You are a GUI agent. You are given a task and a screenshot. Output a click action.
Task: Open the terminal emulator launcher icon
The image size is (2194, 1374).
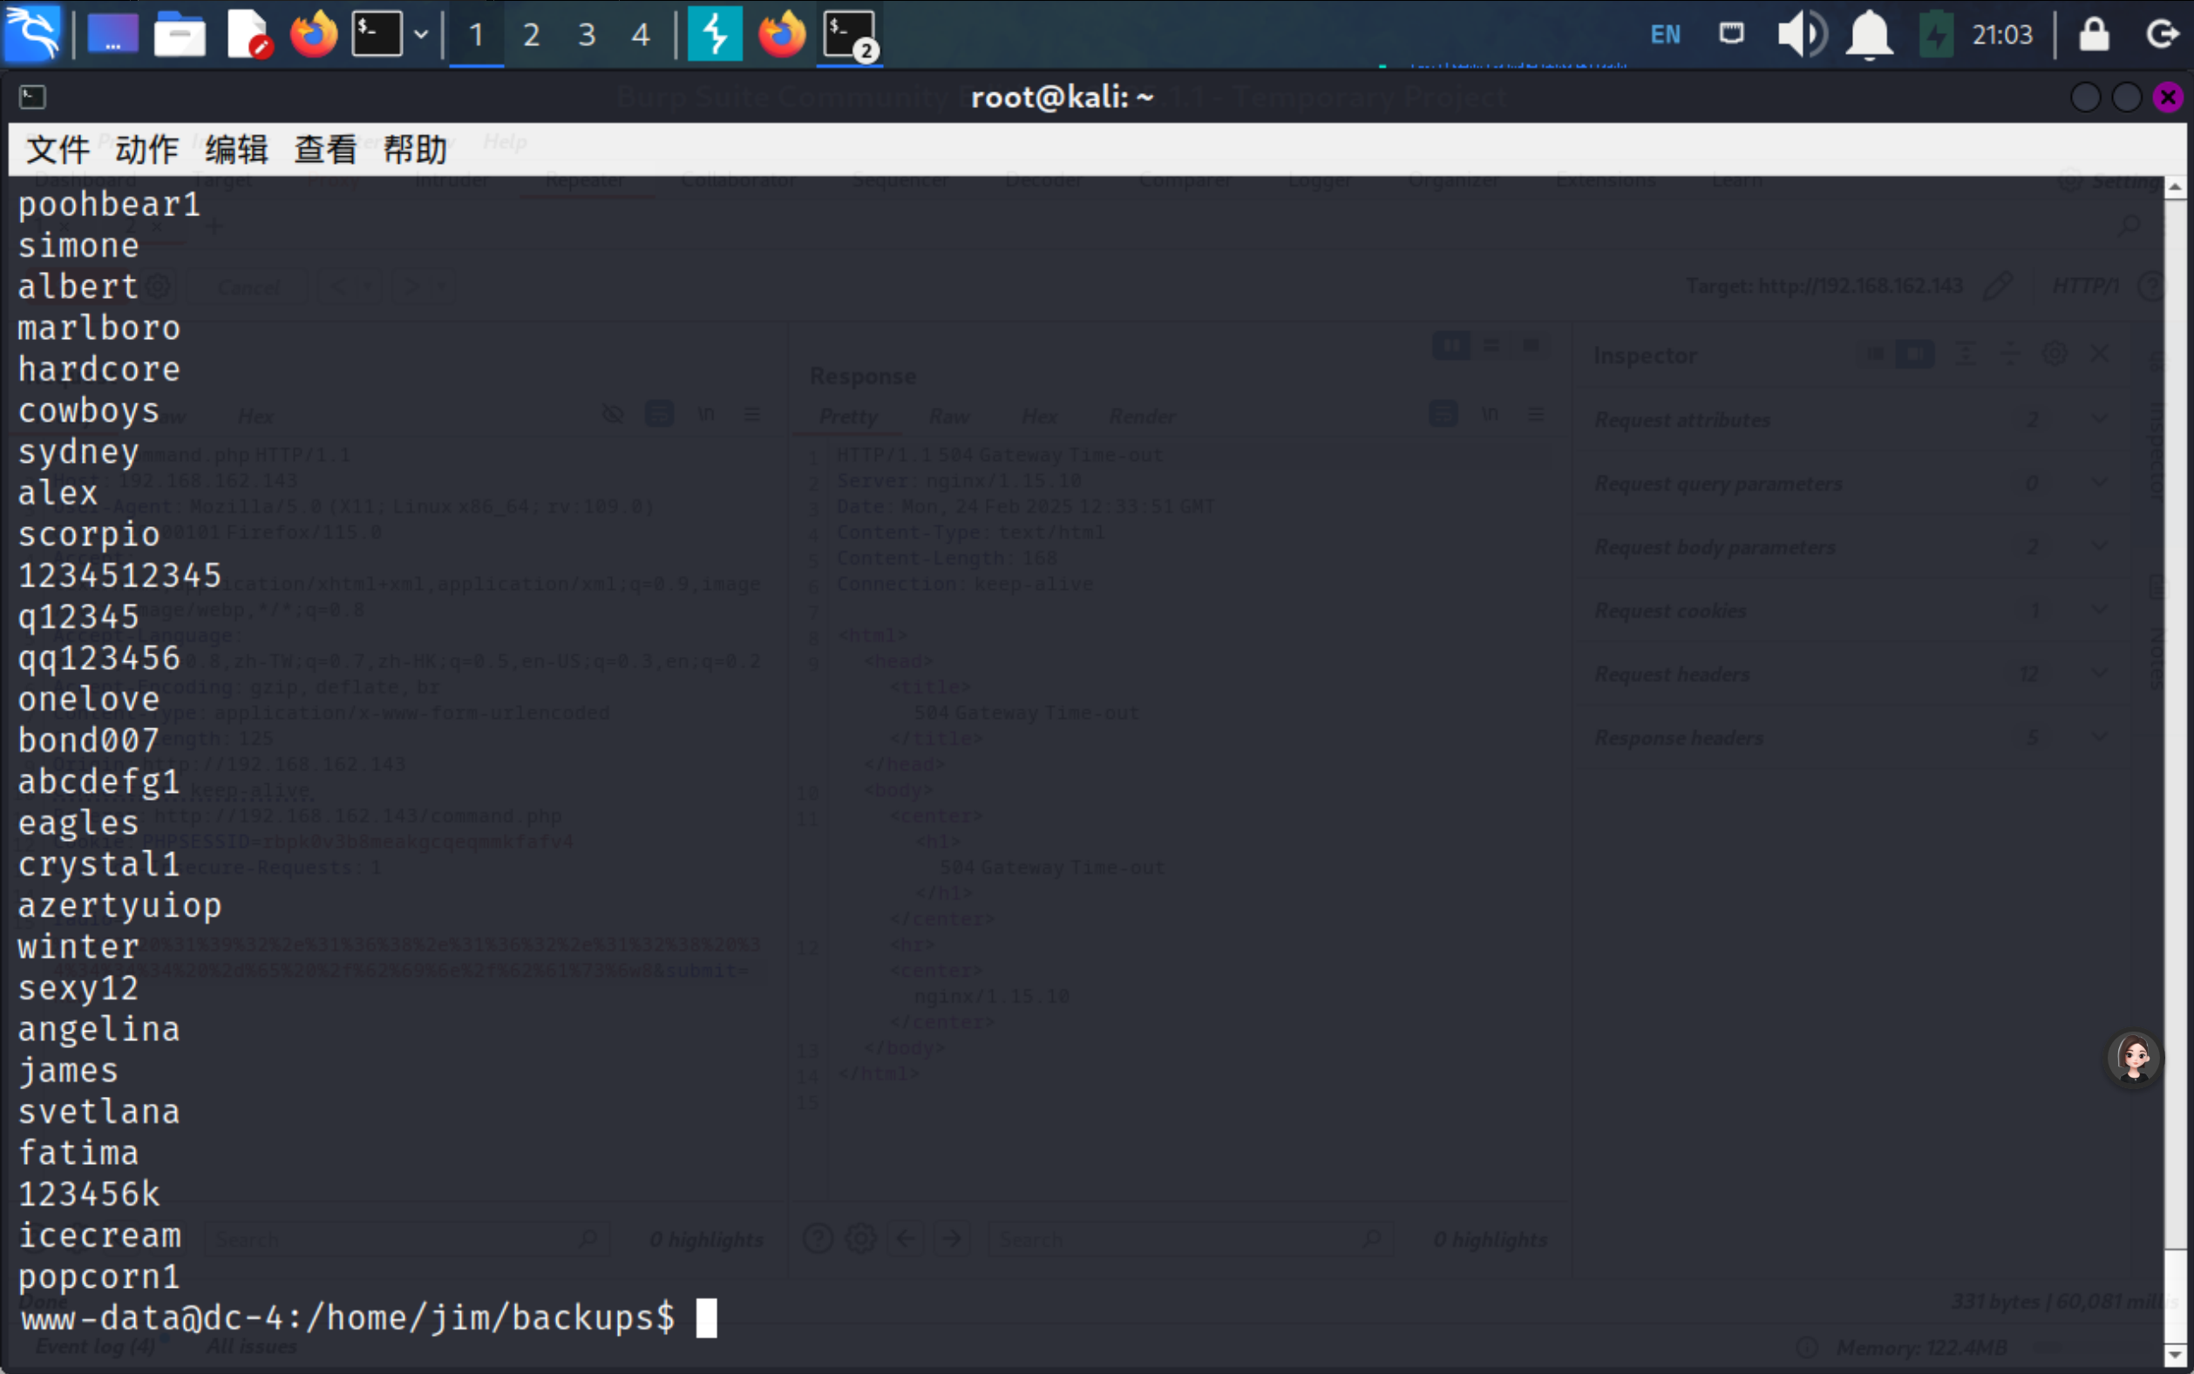point(377,35)
